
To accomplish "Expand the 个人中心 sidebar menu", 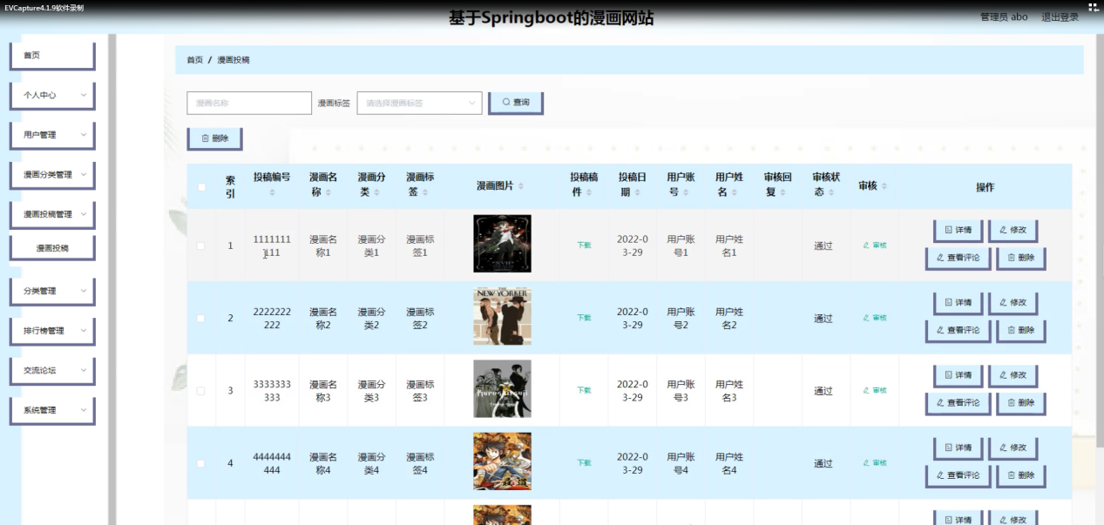I will point(52,96).
